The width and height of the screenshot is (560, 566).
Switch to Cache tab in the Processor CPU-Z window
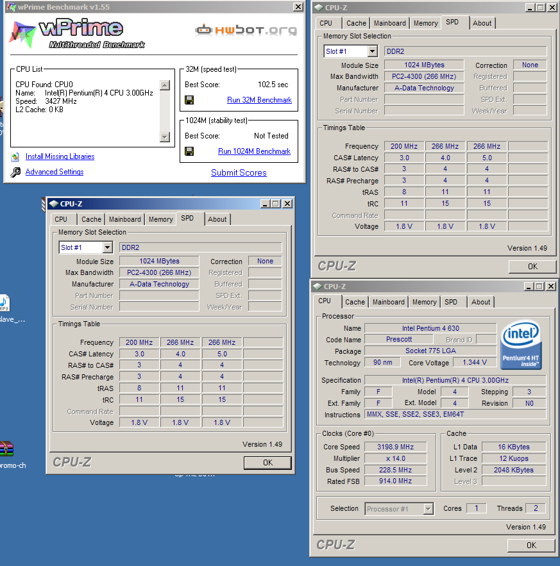click(x=355, y=302)
